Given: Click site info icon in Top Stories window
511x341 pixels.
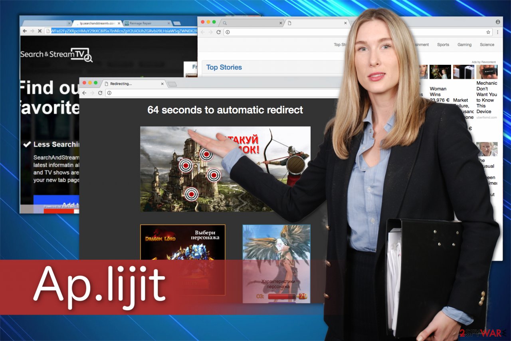Looking at the screenshot, I should [x=228, y=32].
